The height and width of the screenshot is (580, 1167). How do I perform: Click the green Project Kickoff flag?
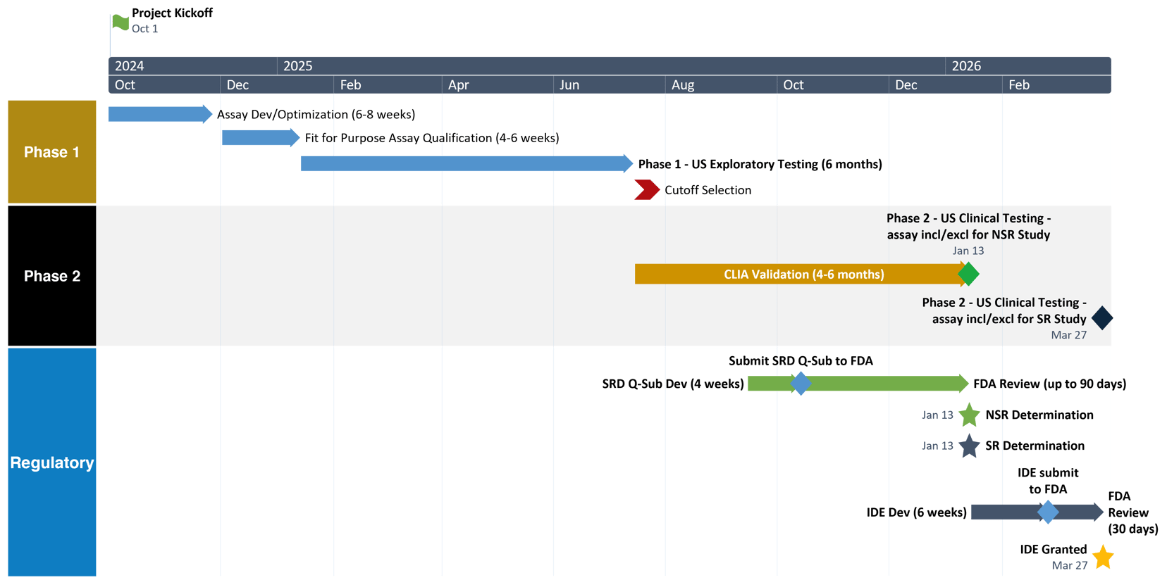[x=121, y=23]
